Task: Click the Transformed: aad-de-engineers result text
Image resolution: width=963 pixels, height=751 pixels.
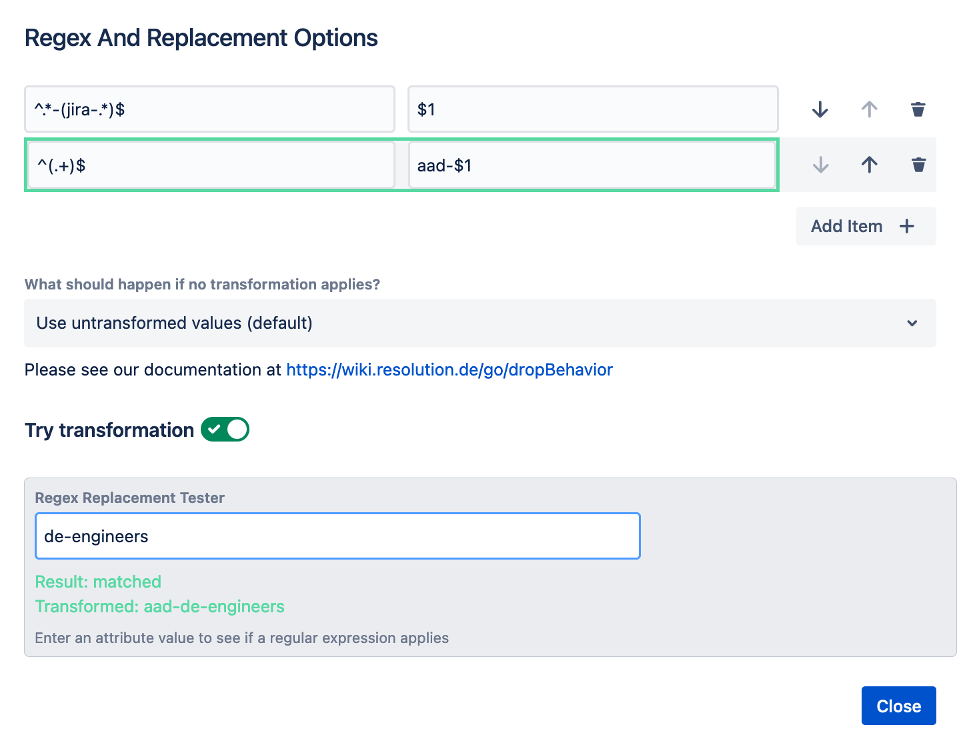Action: pos(159,606)
